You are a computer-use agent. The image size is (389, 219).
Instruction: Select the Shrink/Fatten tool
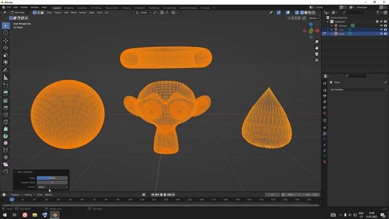(x=5, y=157)
